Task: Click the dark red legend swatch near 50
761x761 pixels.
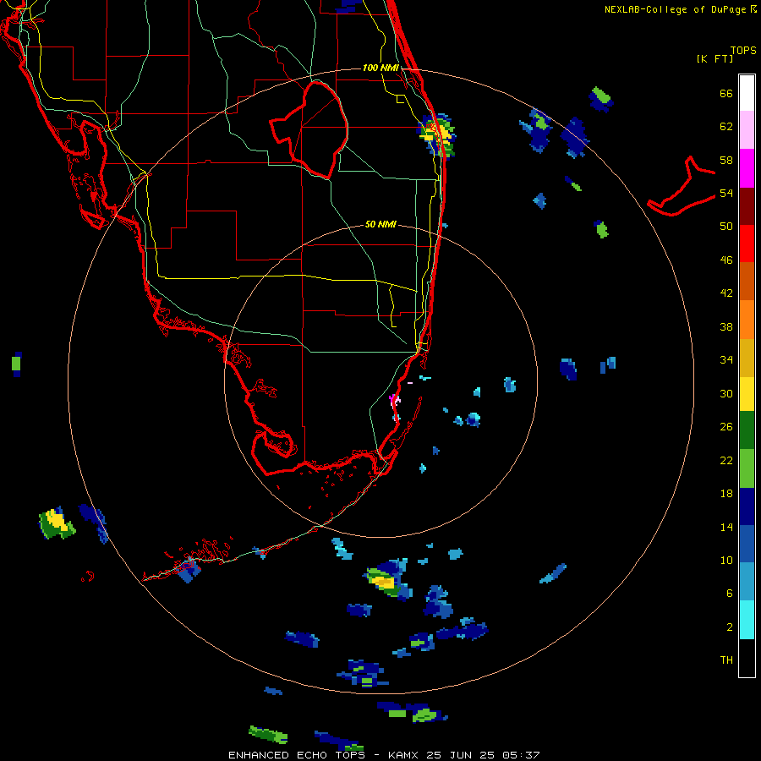Action: click(x=747, y=205)
